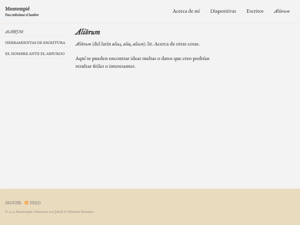Click the 'Para embolatar el hambre' subtitle
300x225 pixels.
[x=22, y=15]
